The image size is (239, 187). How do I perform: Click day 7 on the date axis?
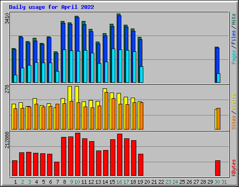57,182
